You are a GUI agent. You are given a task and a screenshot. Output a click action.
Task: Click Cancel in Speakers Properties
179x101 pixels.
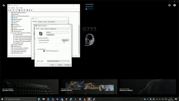(60, 65)
